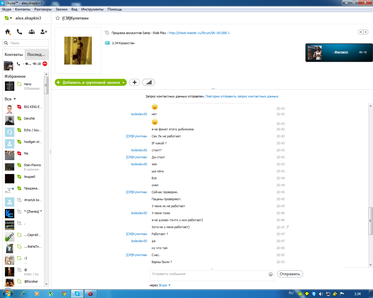
Task: Open the network connection tray icon
Action: pos(328,294)
